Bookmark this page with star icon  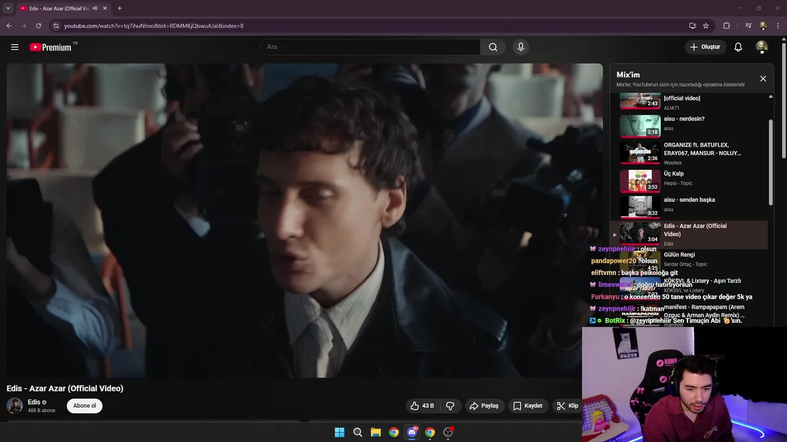(x=706, y=26)
